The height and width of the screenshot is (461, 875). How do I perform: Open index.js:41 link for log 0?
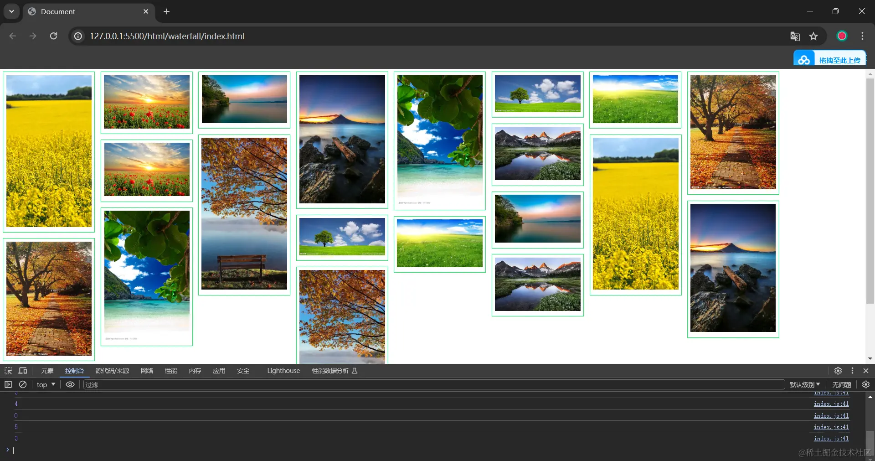tap(831, 415)
